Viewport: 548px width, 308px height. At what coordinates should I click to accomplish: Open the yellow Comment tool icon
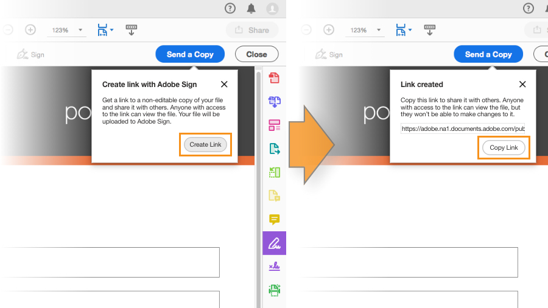274,220
